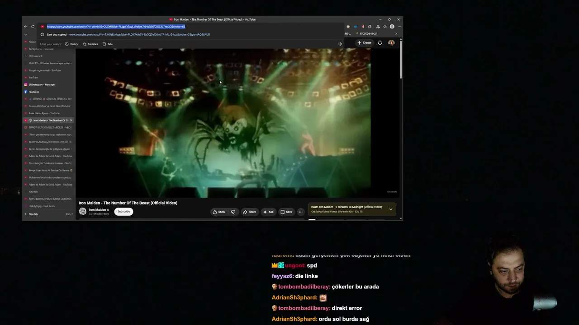Open the BTCUSD favorites bar bookmark

(367, 34)
